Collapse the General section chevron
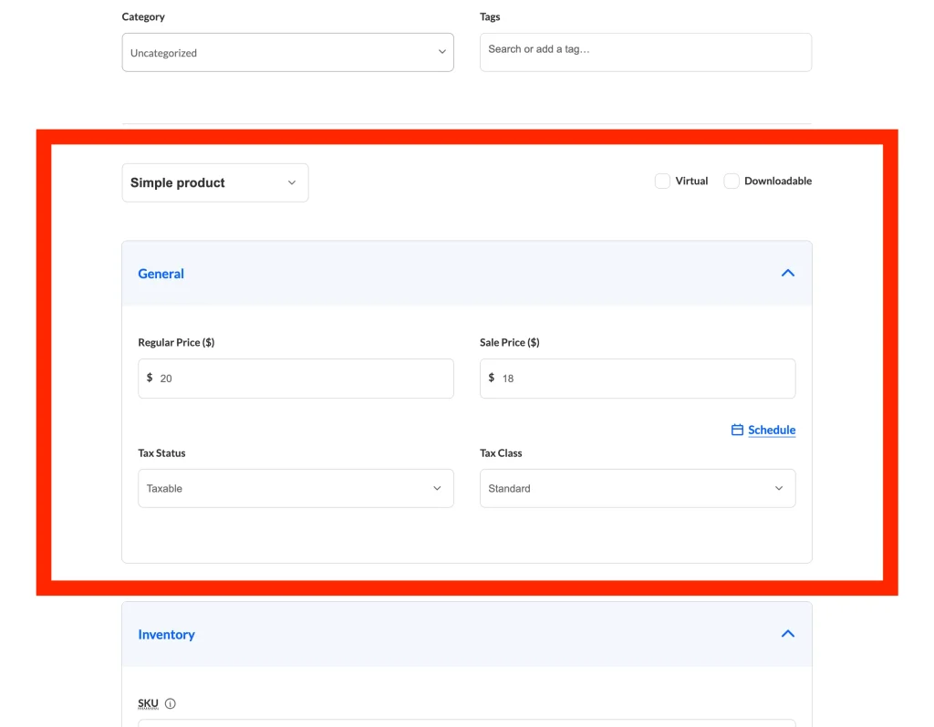Screen dimensions: 934x727 click(x=787, y=273)
